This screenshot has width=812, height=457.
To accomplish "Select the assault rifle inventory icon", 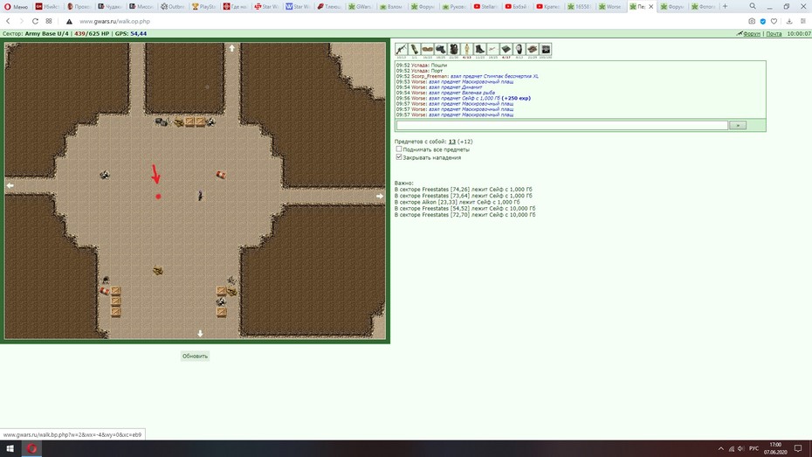I will click(402, 49).
